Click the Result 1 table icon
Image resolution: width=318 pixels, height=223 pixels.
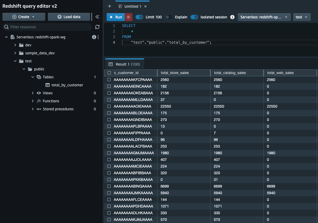(111, 64)
